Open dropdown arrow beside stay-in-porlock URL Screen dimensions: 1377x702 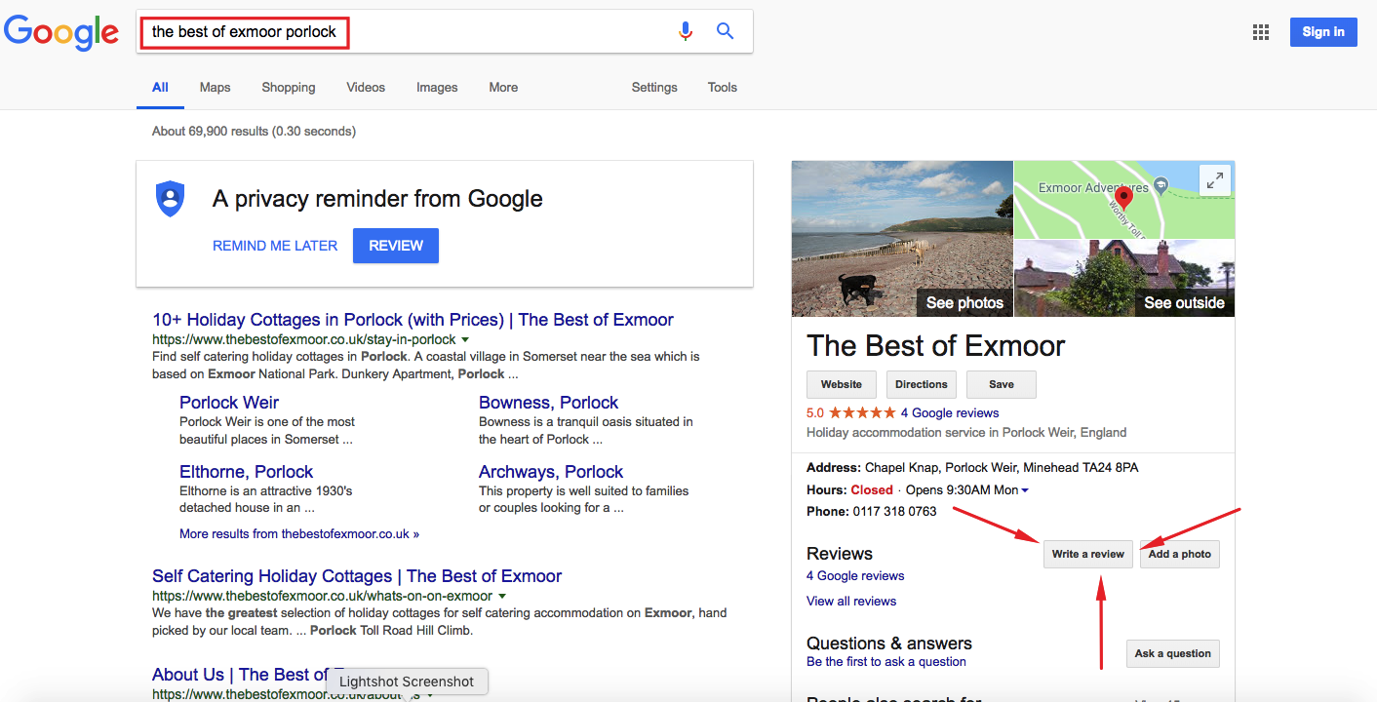pos(465,340)
